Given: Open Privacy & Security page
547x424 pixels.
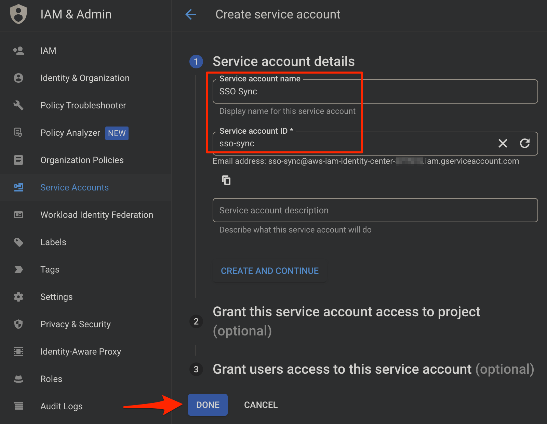Looking at the screenshot, I should click(85, 324).
